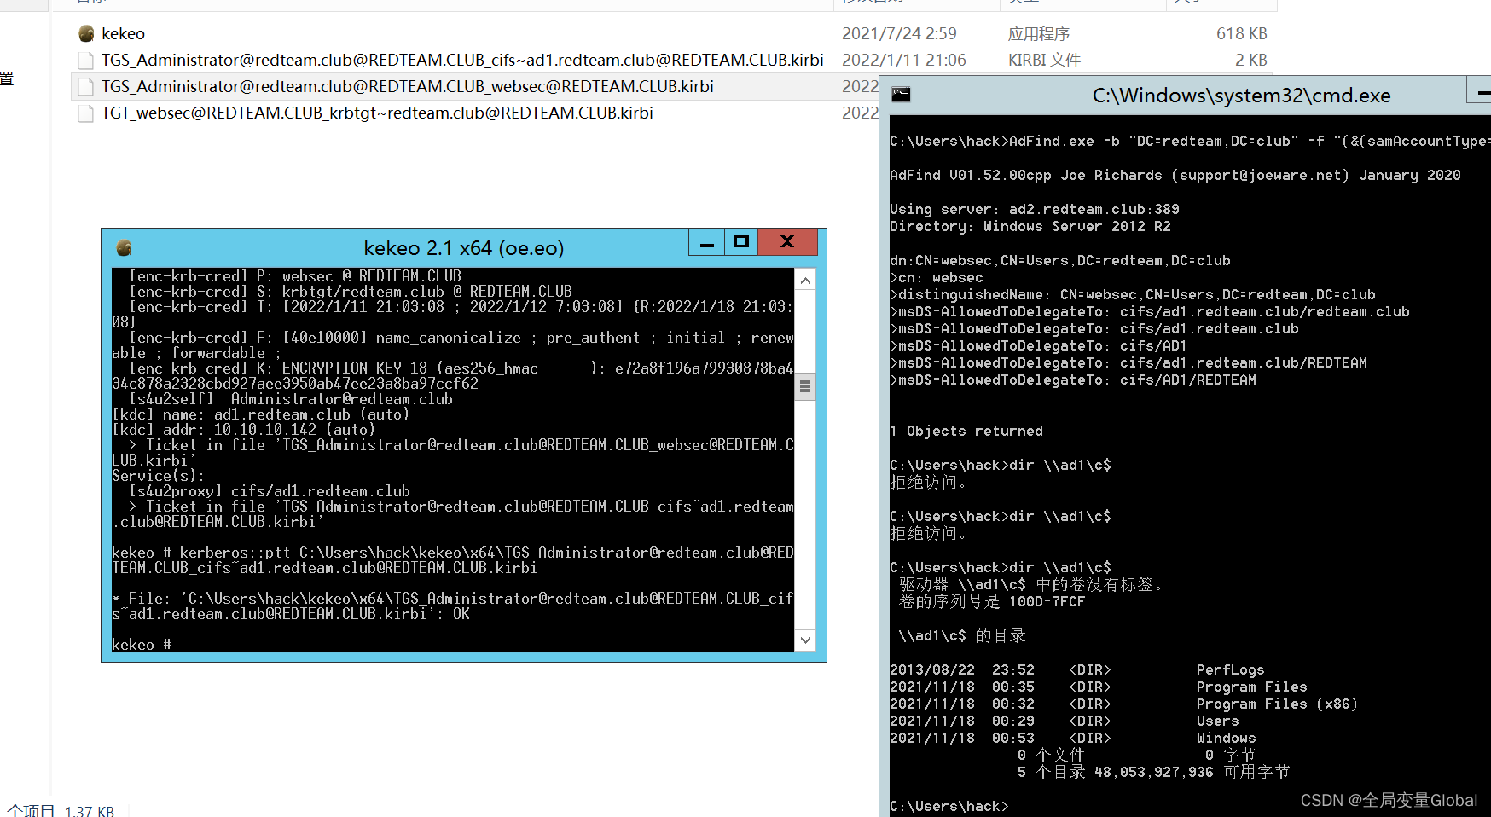1491x817 pixels.
Task: Click the '1 Objects returned' line
Action: point(966,431)
